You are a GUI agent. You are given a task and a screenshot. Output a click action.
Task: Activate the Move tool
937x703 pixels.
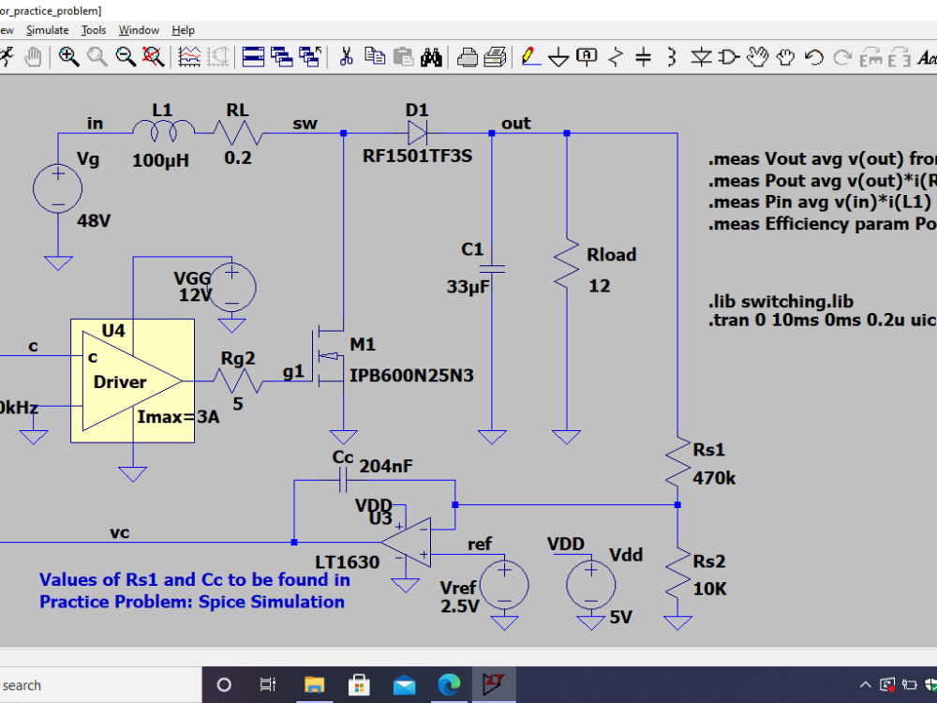(x=759, y=56)
